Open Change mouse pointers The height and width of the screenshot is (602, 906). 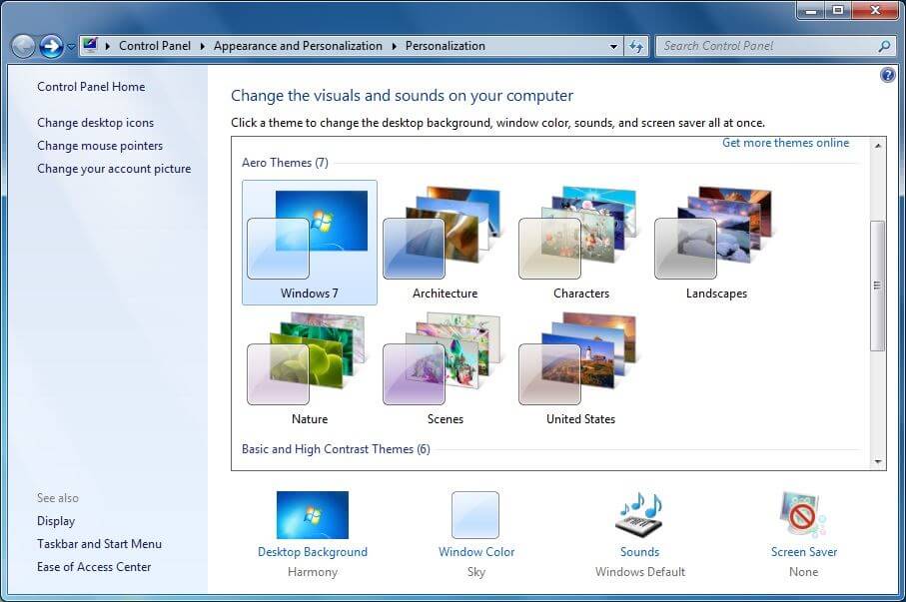click(x=99, y=145)
